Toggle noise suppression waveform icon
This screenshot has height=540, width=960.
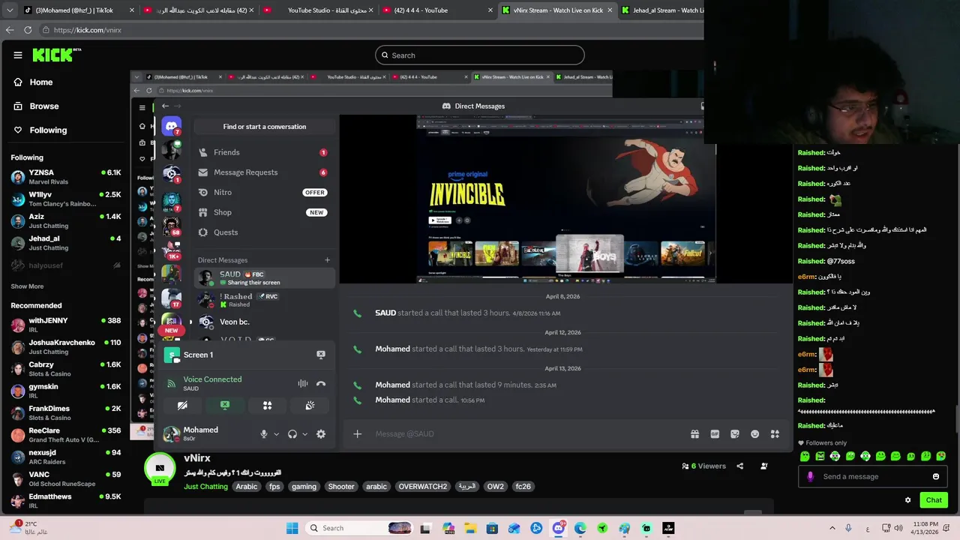302,384
